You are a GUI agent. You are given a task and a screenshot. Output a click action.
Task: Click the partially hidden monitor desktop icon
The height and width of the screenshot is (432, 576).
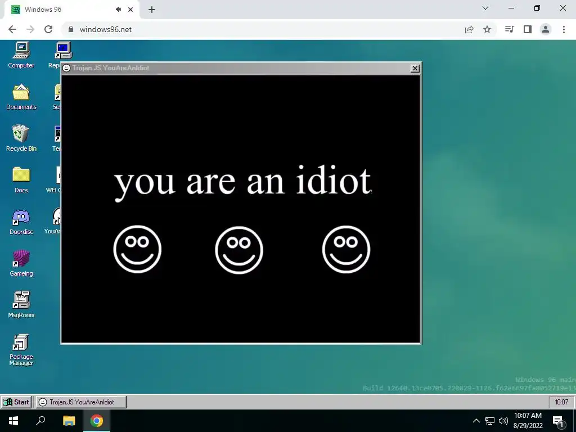(x=63, y=51)
